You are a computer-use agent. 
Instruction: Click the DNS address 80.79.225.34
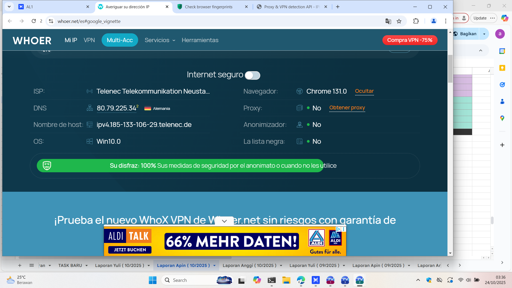point(117,108)
